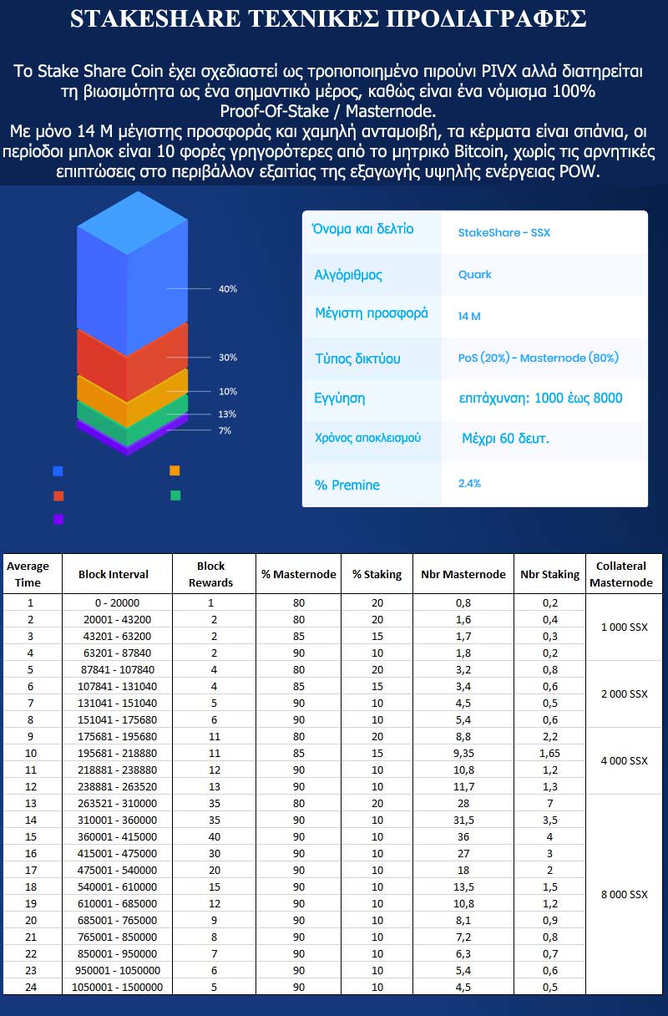Click the Nbr Masternode column header
This screenshot has height=1016, width=668.
[463, 574]
